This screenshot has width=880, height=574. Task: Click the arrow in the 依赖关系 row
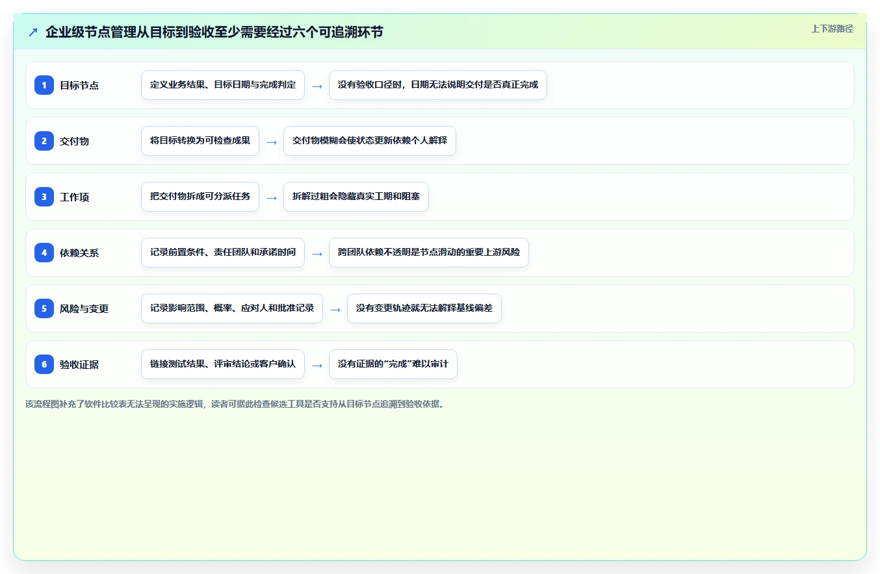pyautogui.click(x=317, y=254)
